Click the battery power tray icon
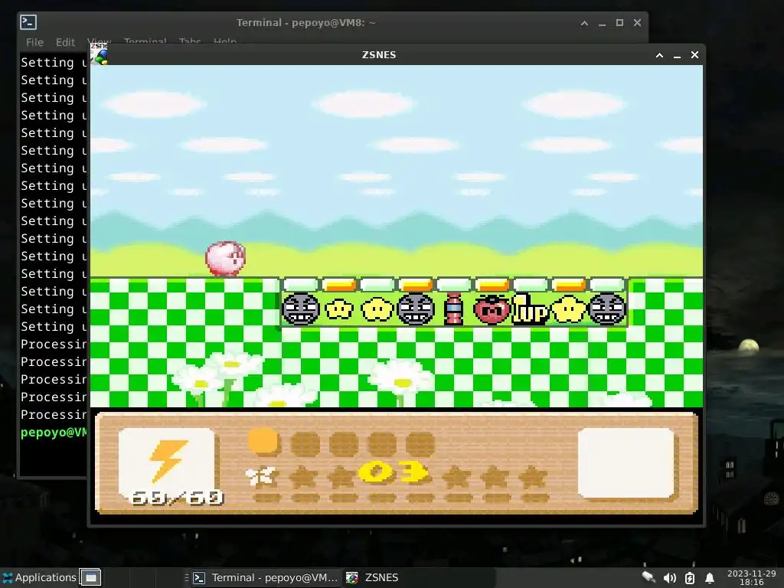Screen dimensions: 784x588 (690, 578)
